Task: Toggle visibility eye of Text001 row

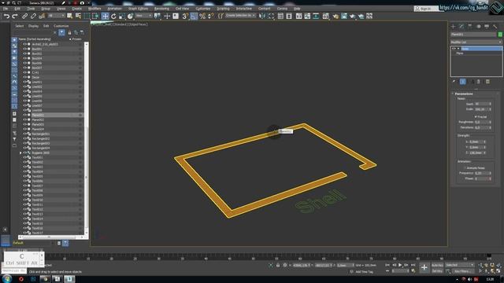Action: click(24, 157)
